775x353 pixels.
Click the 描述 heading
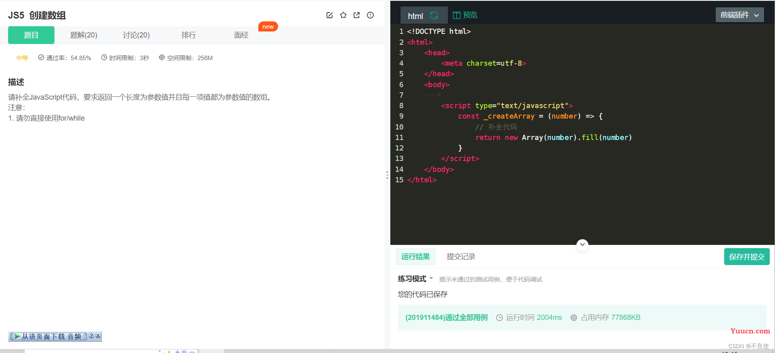(x=16, y=82)
